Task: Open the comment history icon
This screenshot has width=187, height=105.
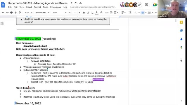Action: tap(146, 5)
